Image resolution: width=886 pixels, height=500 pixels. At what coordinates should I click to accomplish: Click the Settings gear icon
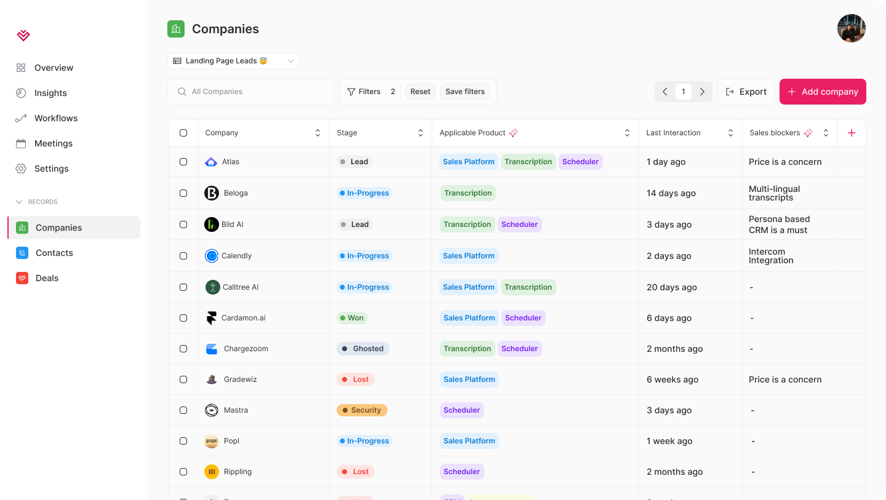pos(21,169)
